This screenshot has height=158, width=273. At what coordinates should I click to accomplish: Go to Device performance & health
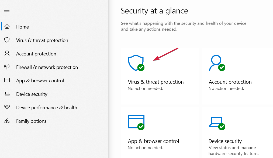coord(47,108)
